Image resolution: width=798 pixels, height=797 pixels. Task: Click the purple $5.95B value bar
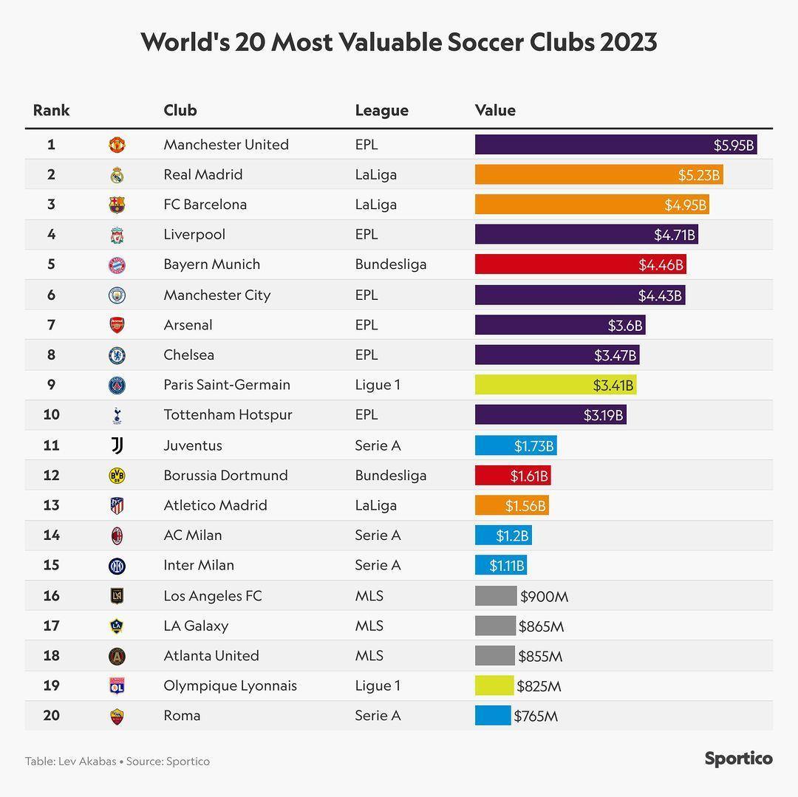pyautogui.click(x=615, y=145)
